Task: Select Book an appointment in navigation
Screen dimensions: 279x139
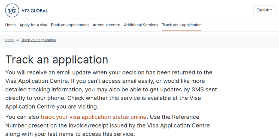Action: pos(70,25)
